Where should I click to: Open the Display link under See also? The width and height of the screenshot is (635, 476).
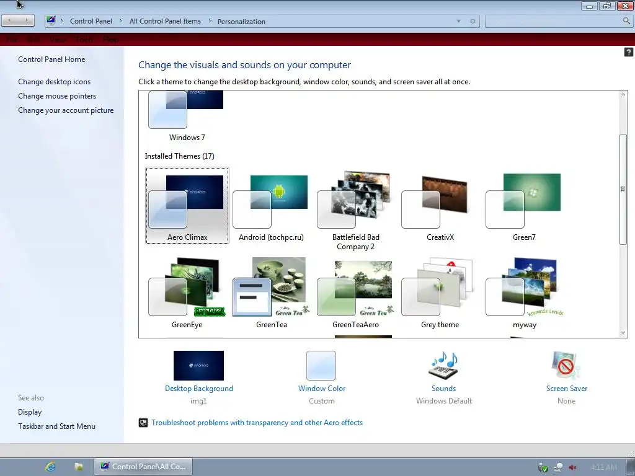tap(30, 412)
